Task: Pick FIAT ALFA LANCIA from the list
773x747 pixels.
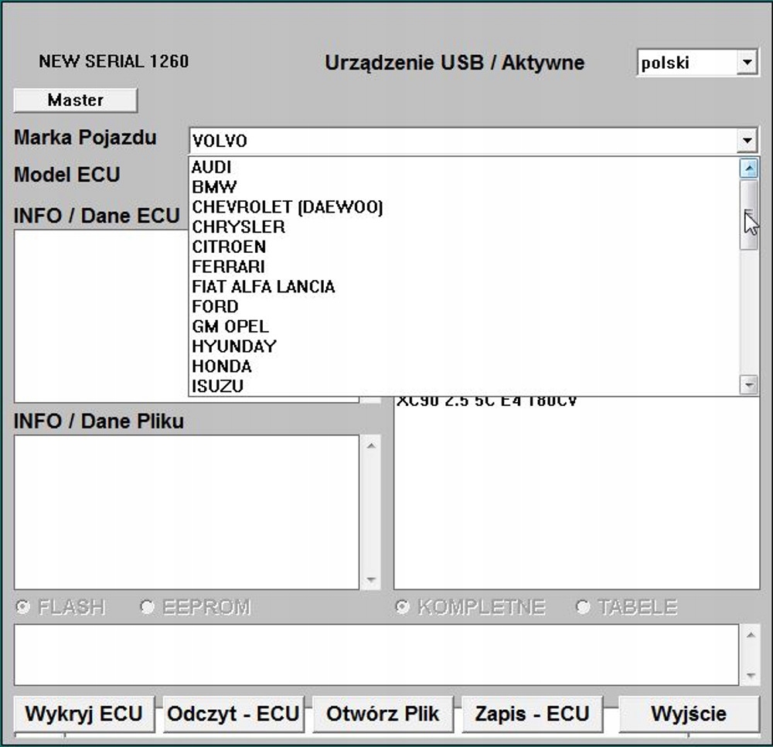Action: [x=263, y=287]
